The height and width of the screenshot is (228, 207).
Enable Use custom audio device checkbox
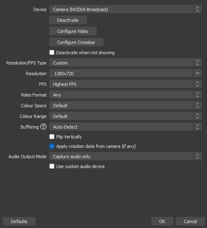pyautogui.click(x=52, y=166)
